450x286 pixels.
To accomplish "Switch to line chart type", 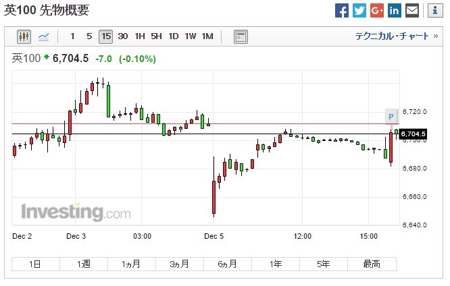I will coord(44,36).
